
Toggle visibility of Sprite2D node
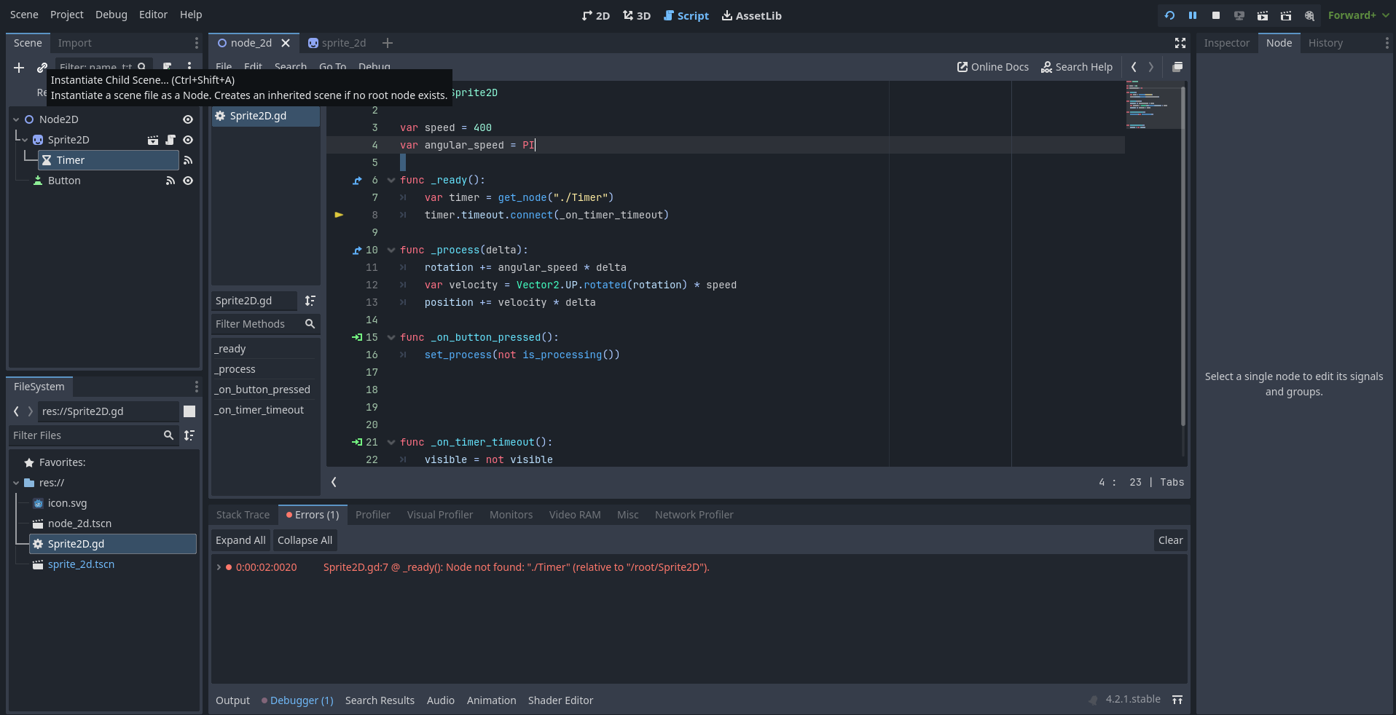(x=188, y=140)
